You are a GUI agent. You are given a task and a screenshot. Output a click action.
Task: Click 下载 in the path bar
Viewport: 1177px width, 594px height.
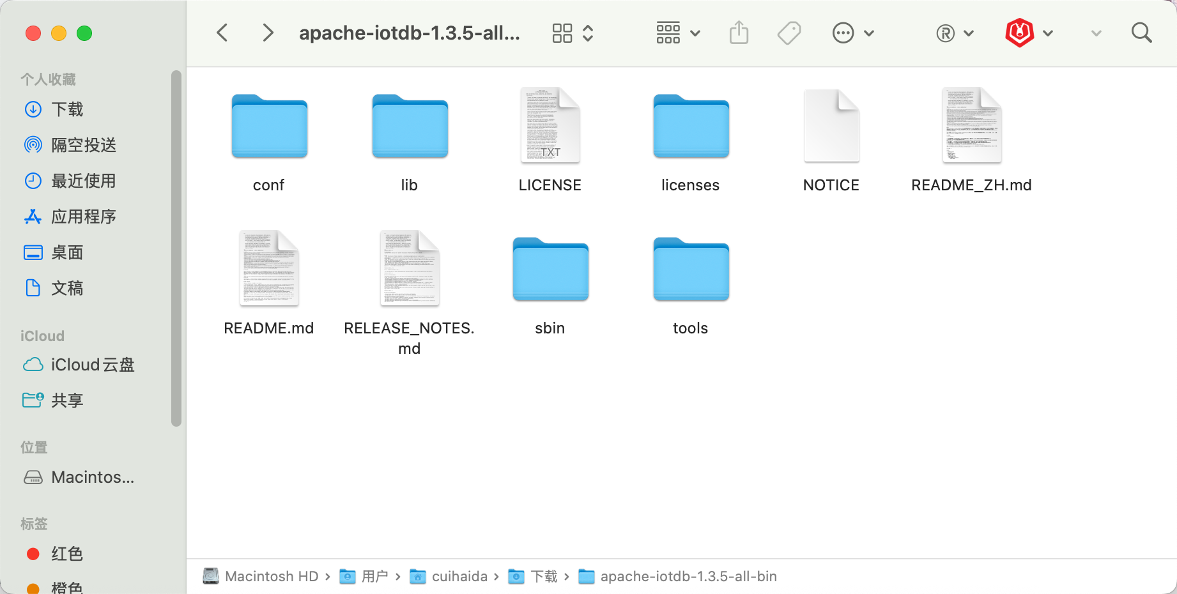(x=533, y=576)
